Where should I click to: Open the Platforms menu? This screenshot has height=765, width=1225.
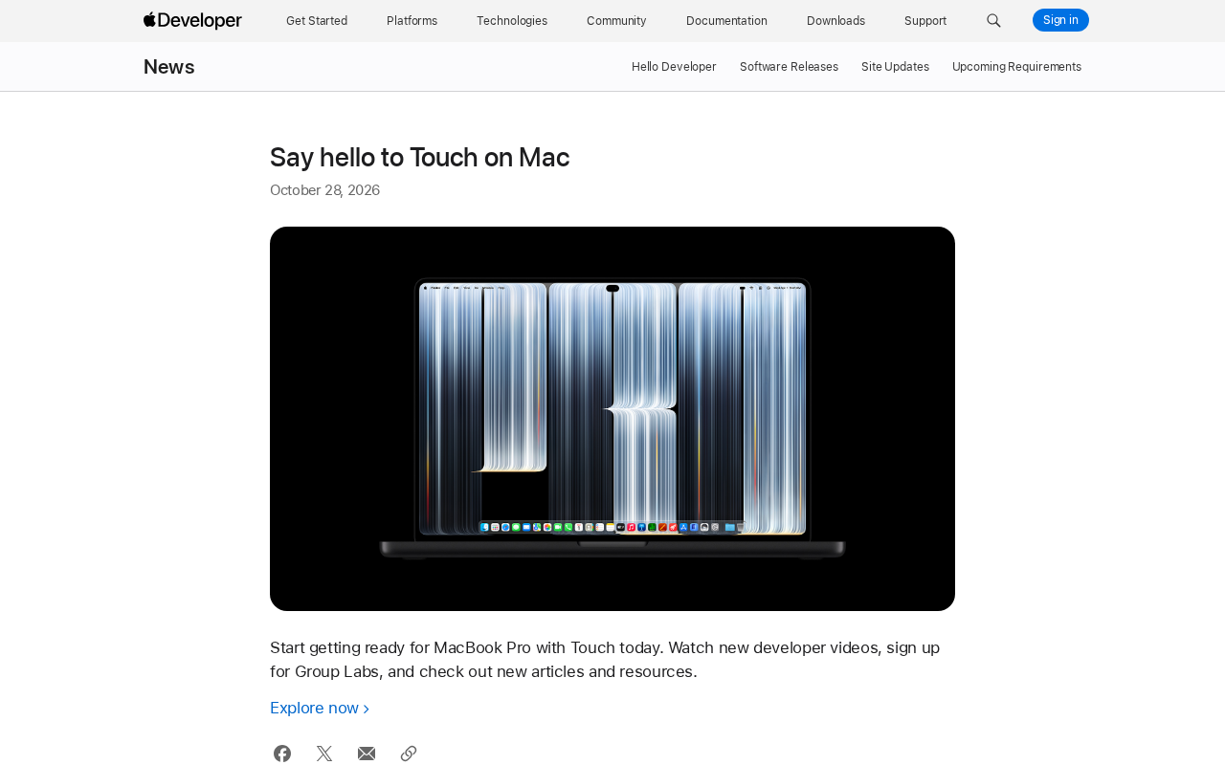pyautogui.click(x=412, y=21)
